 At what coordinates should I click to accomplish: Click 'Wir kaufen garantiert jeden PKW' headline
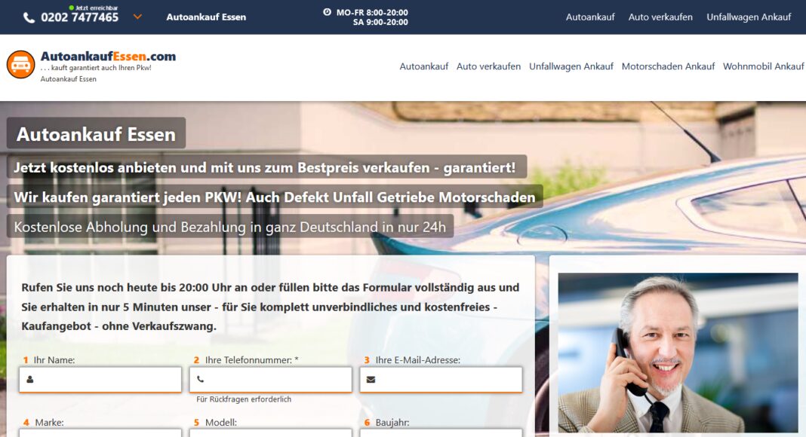275,197
